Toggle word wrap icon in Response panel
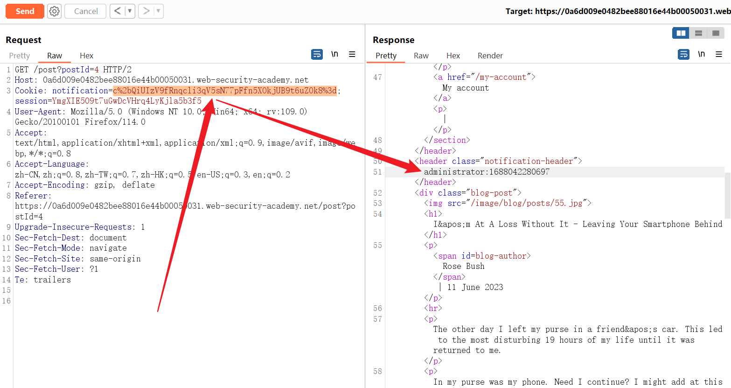 point(683,55)
